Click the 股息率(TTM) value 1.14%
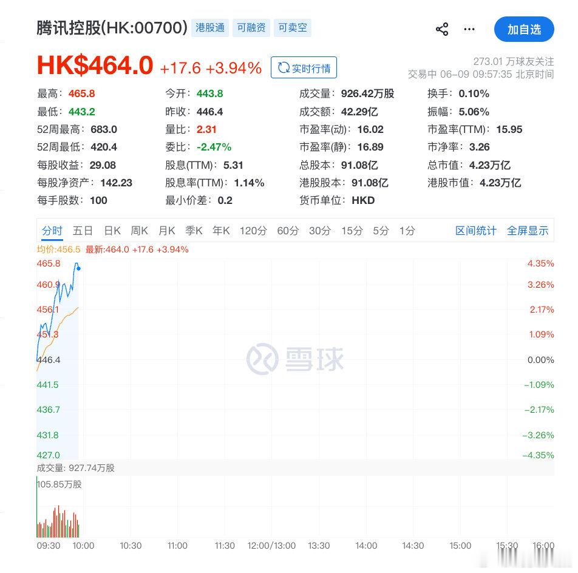The width and height of the screenshot is (578, 573). 249,183
